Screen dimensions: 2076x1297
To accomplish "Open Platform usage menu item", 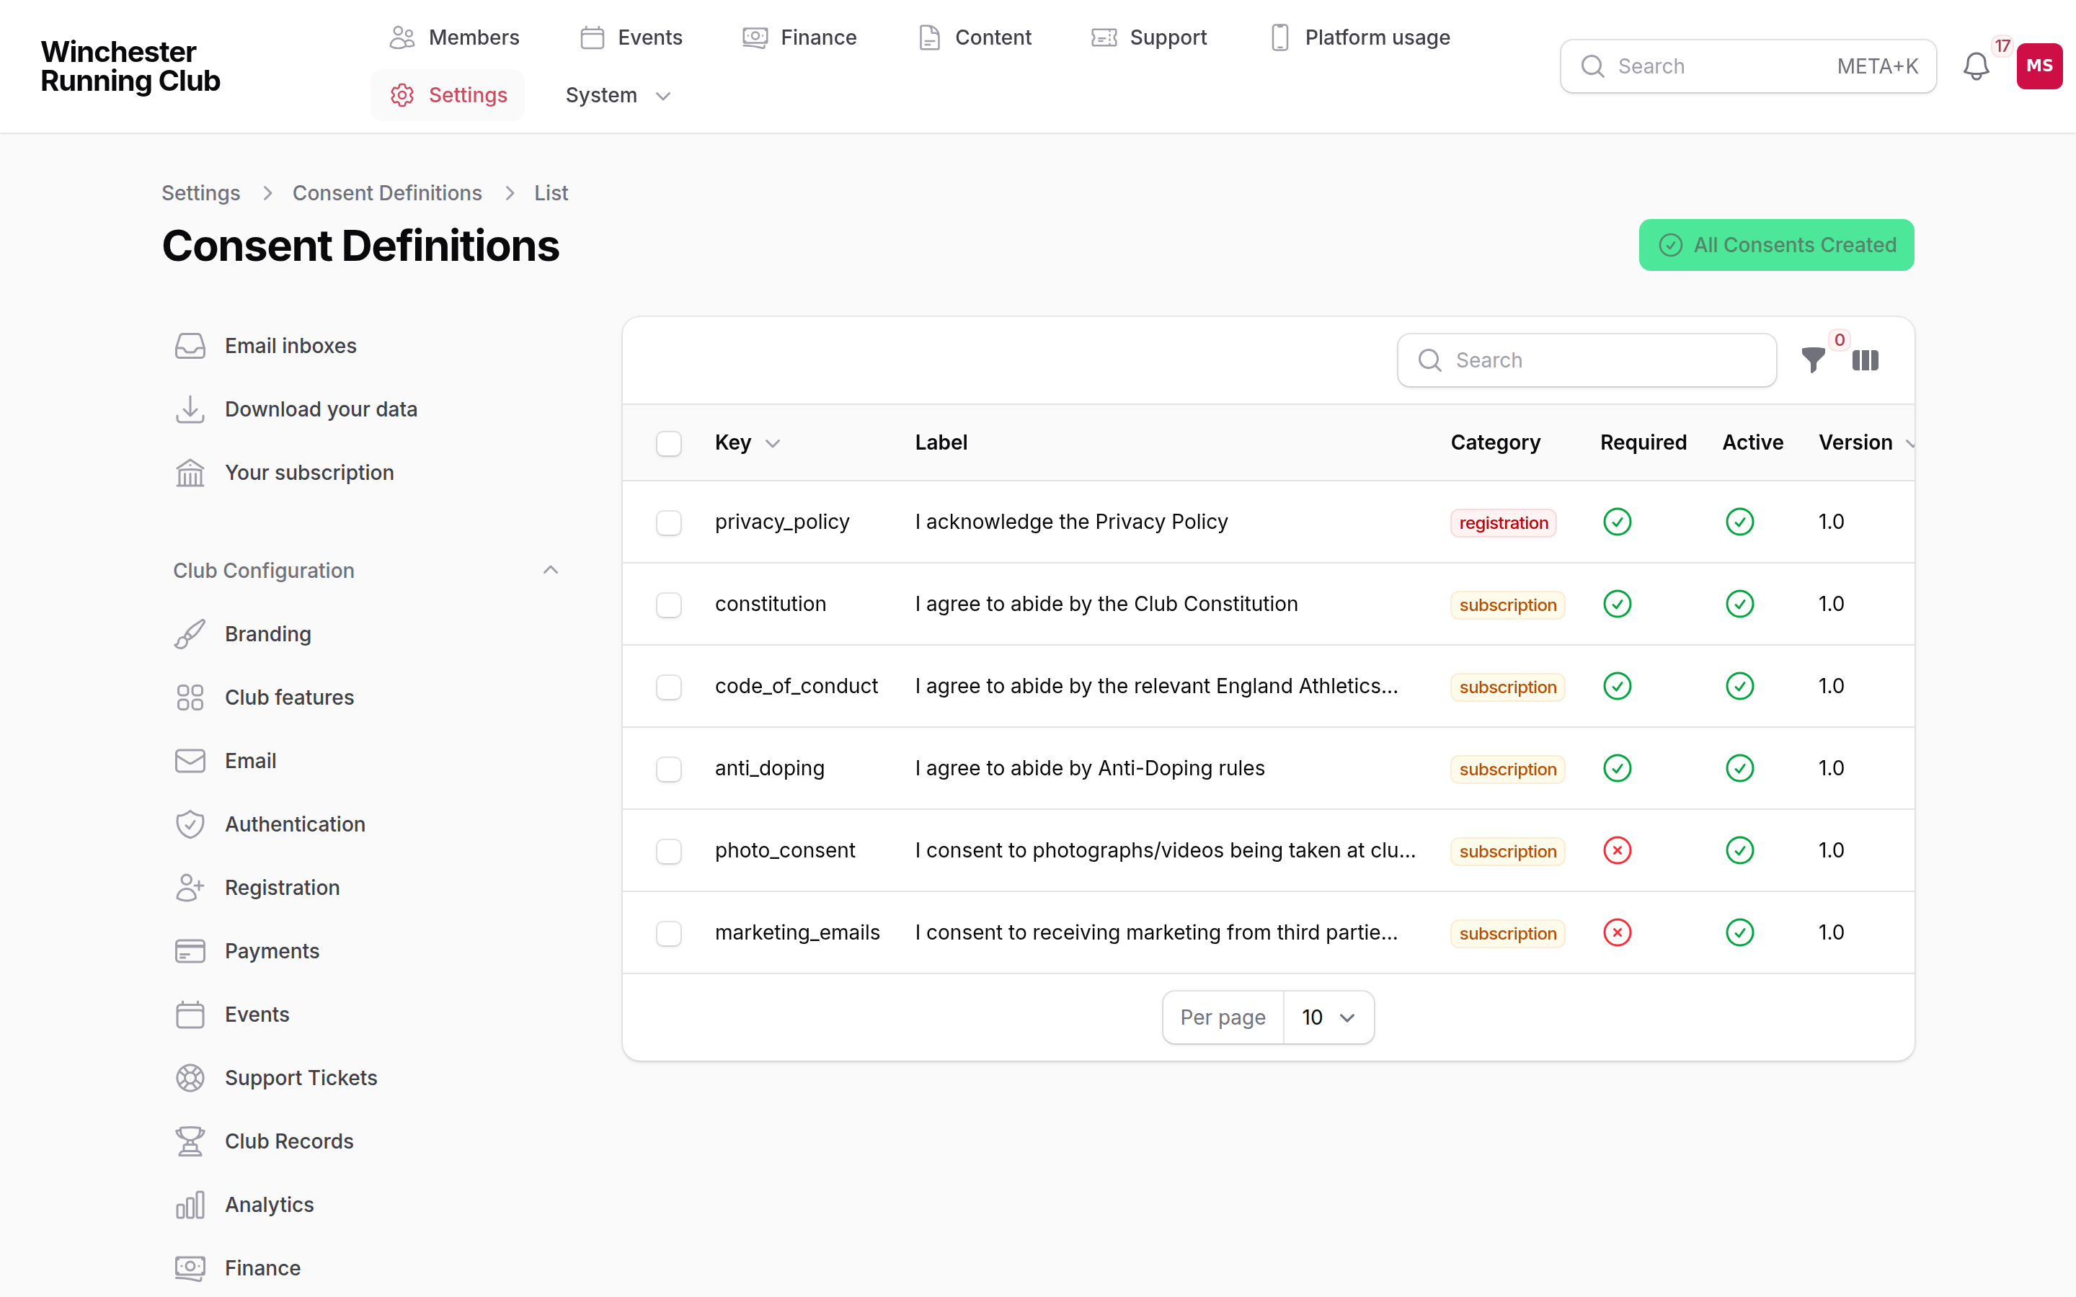I will [x=1359, y=37].
